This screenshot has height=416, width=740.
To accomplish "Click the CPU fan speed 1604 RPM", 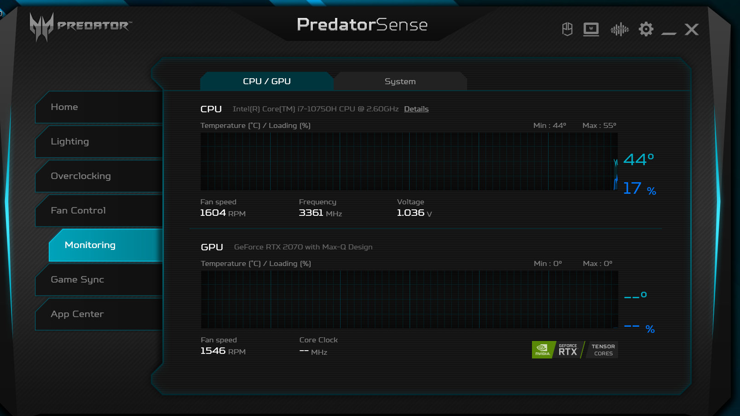I will pyautogui.click(x=223, y=213).
